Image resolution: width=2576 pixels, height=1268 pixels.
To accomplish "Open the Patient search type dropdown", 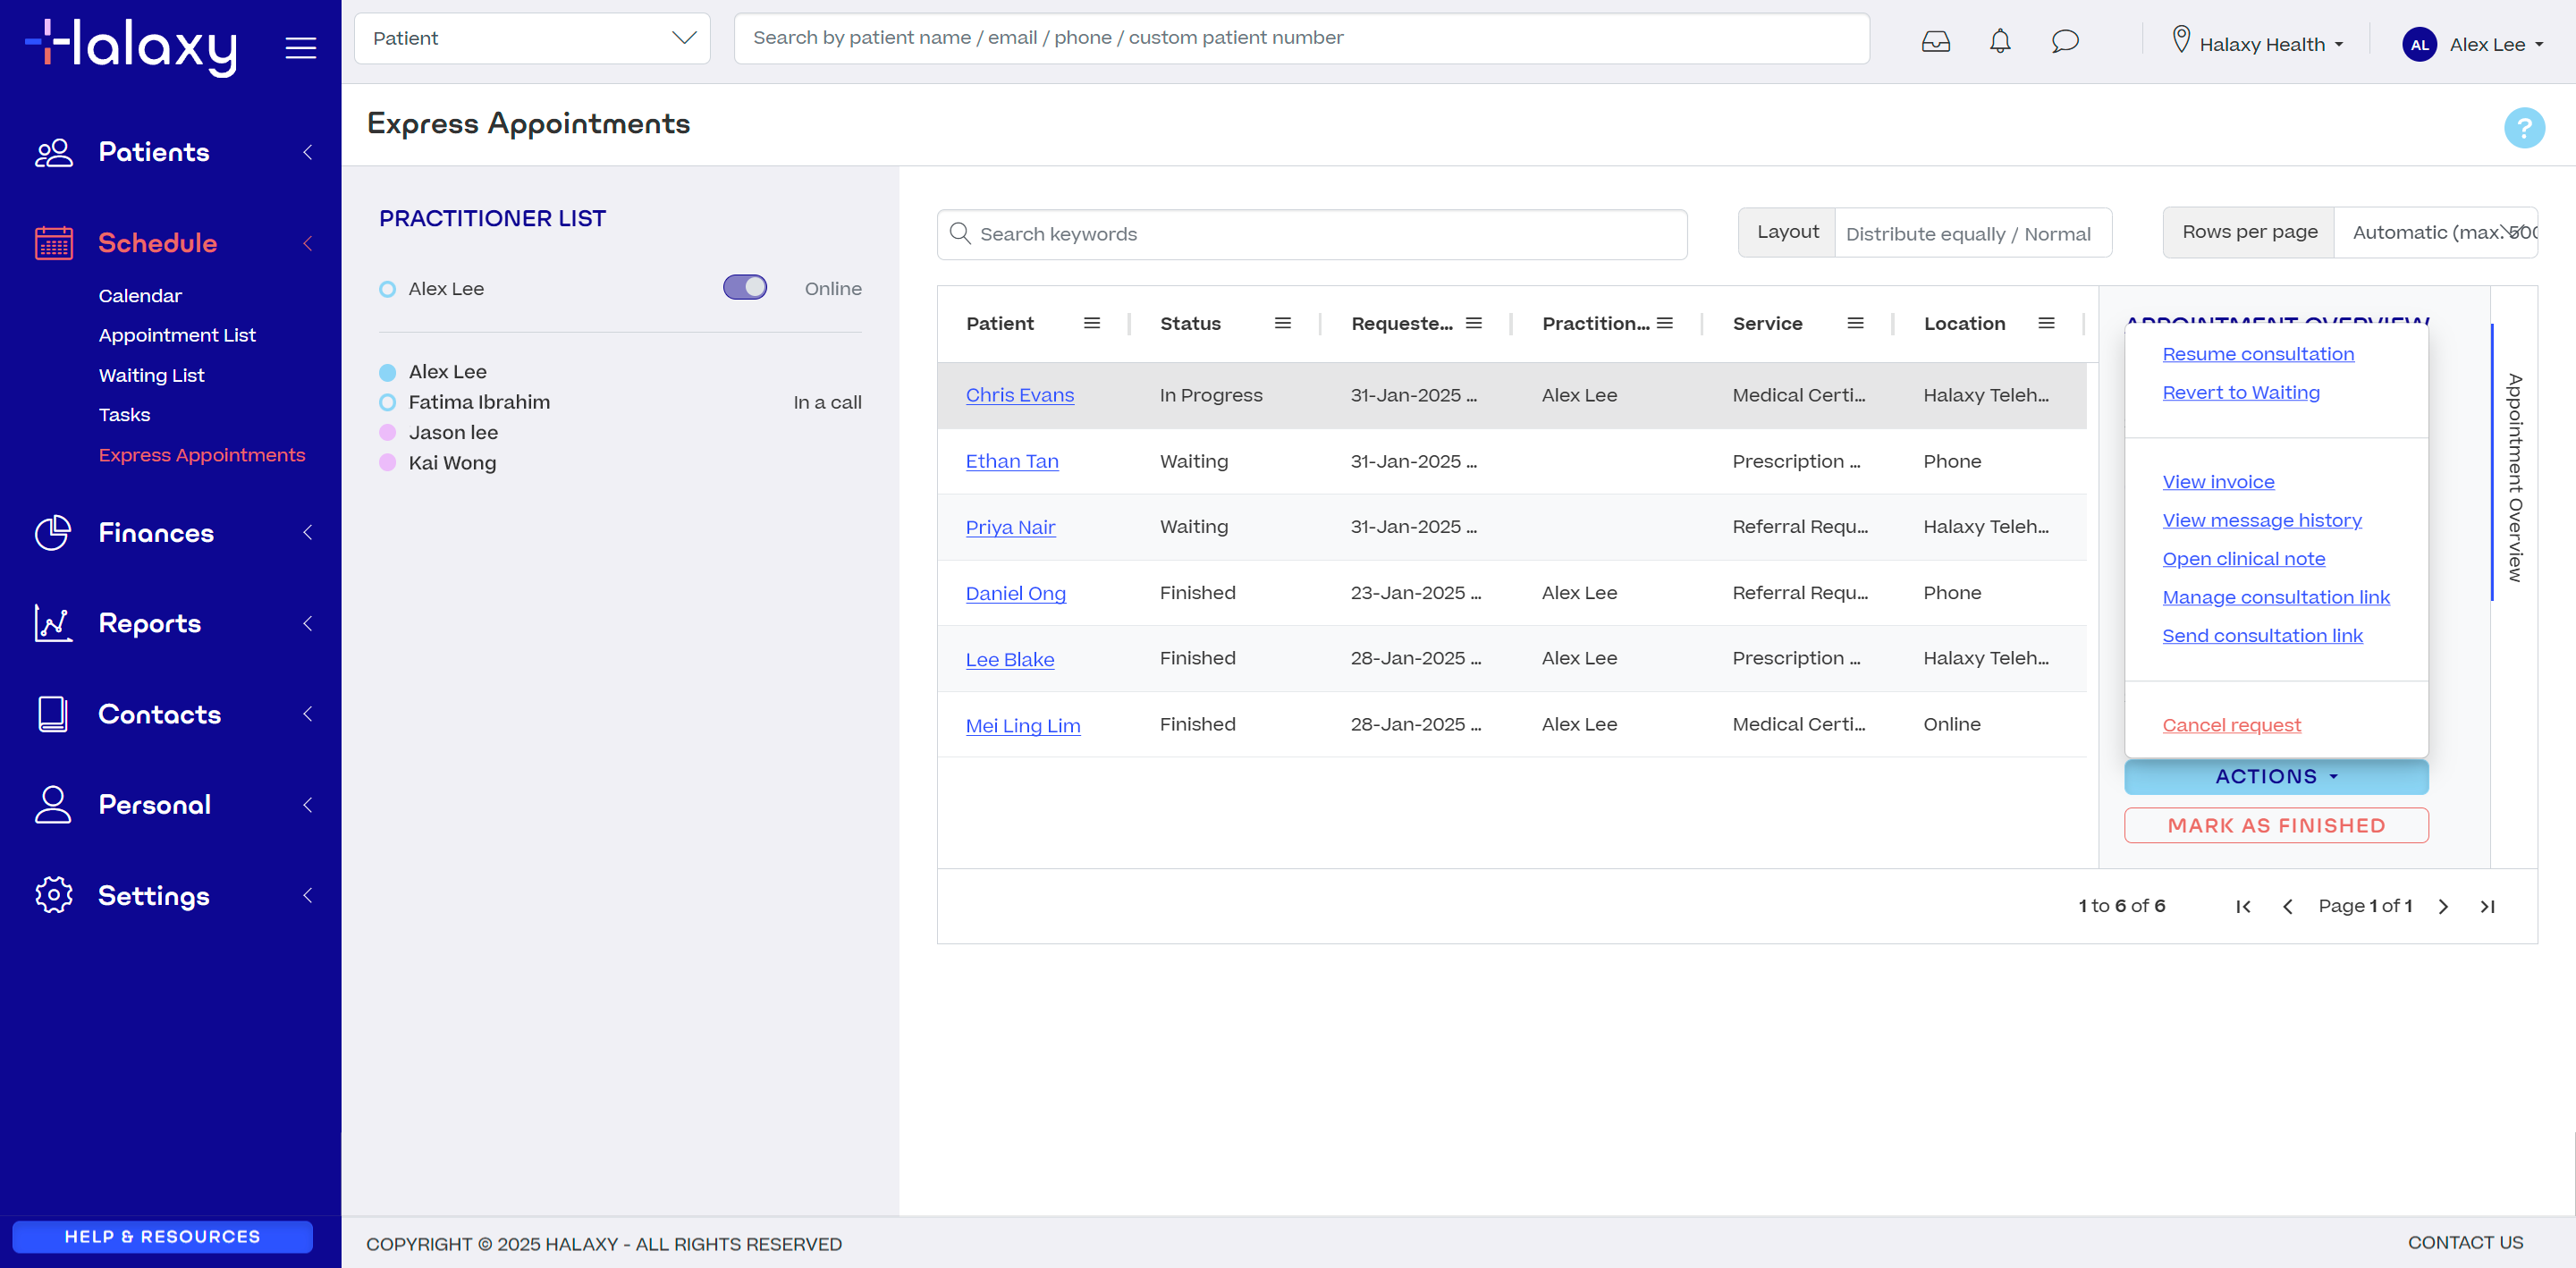I will point(532,38).
